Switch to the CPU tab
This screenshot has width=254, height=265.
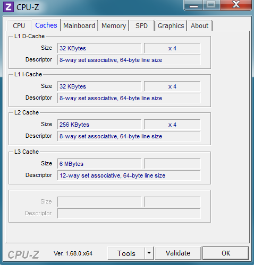pos(19,26)
